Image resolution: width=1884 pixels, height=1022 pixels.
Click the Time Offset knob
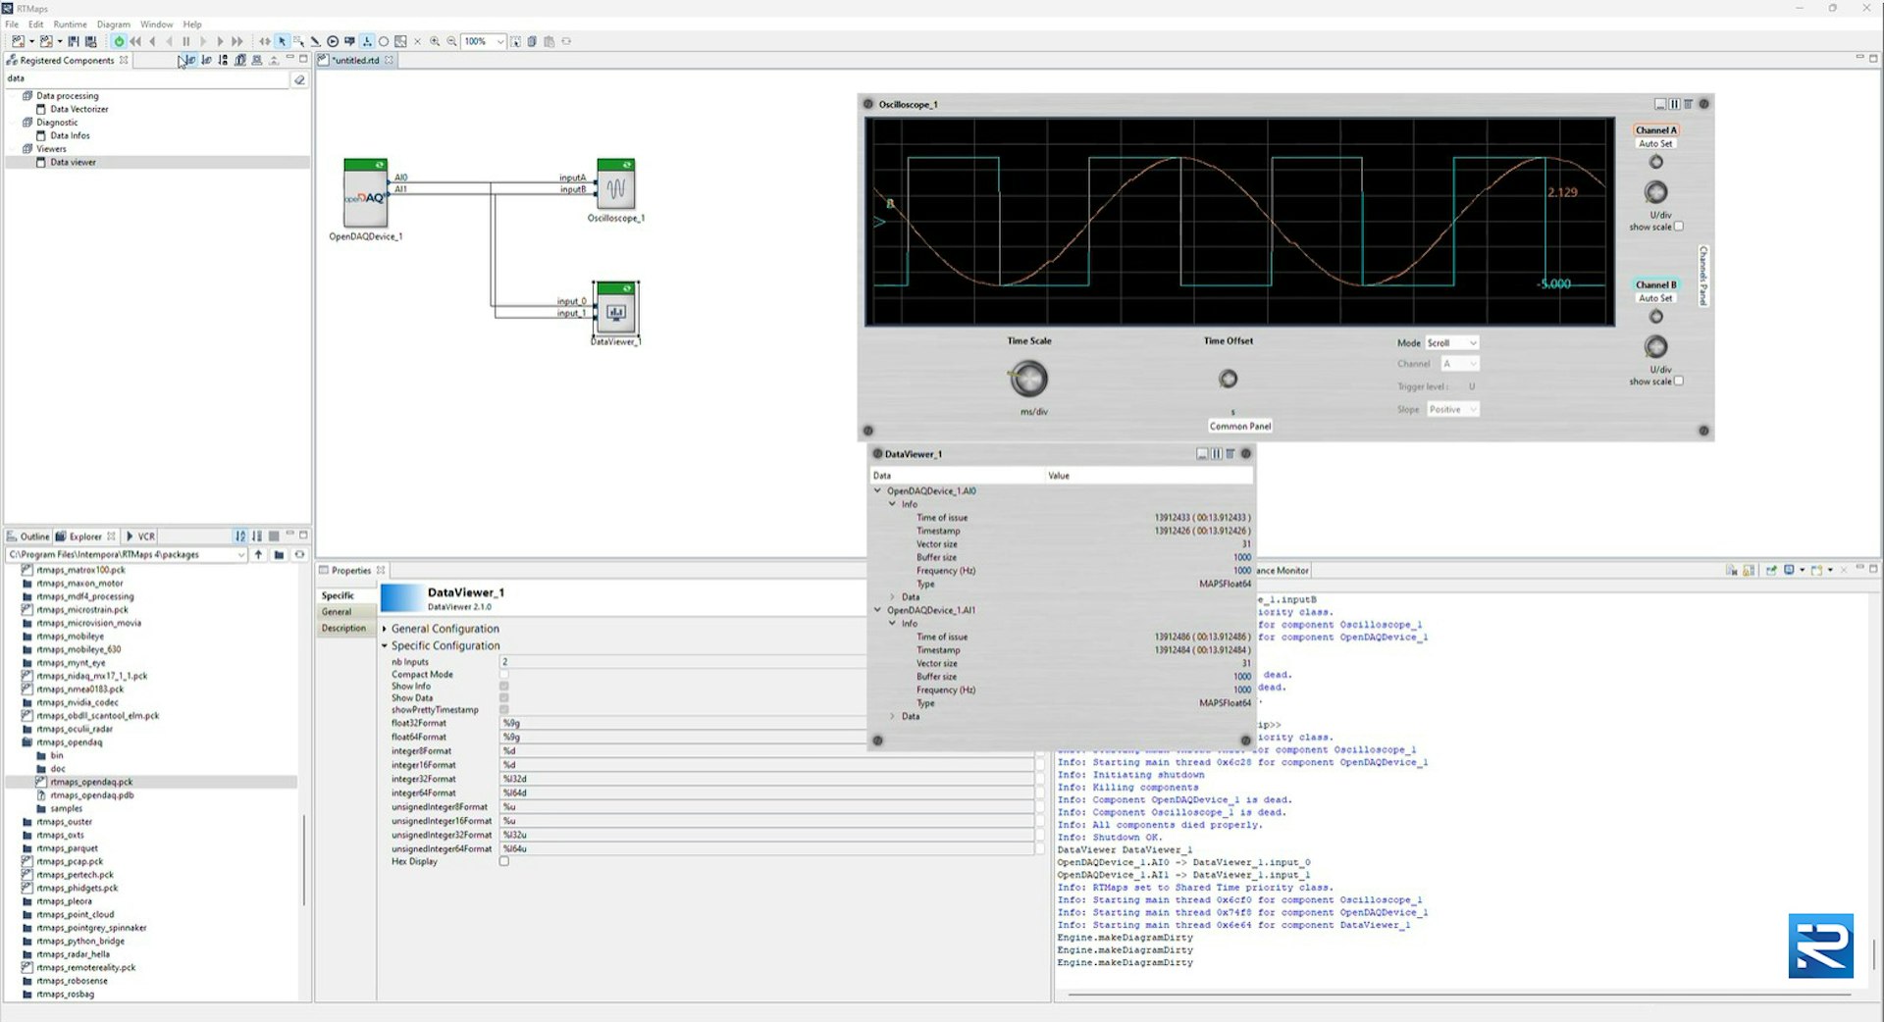tap(1228, 379)
